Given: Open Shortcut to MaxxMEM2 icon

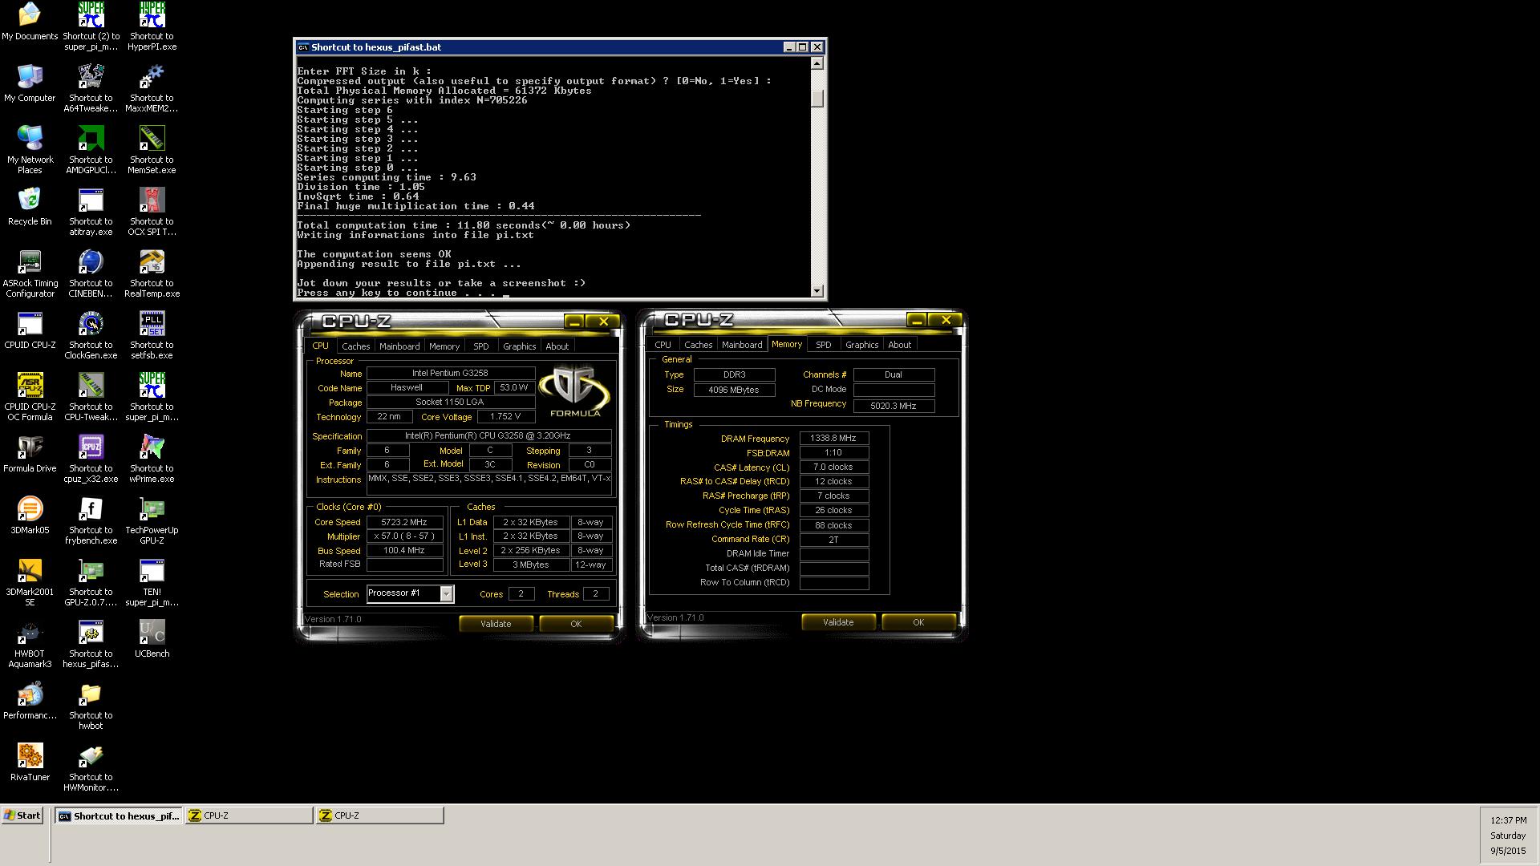Looking at the screenshot, I should point(152,89).
